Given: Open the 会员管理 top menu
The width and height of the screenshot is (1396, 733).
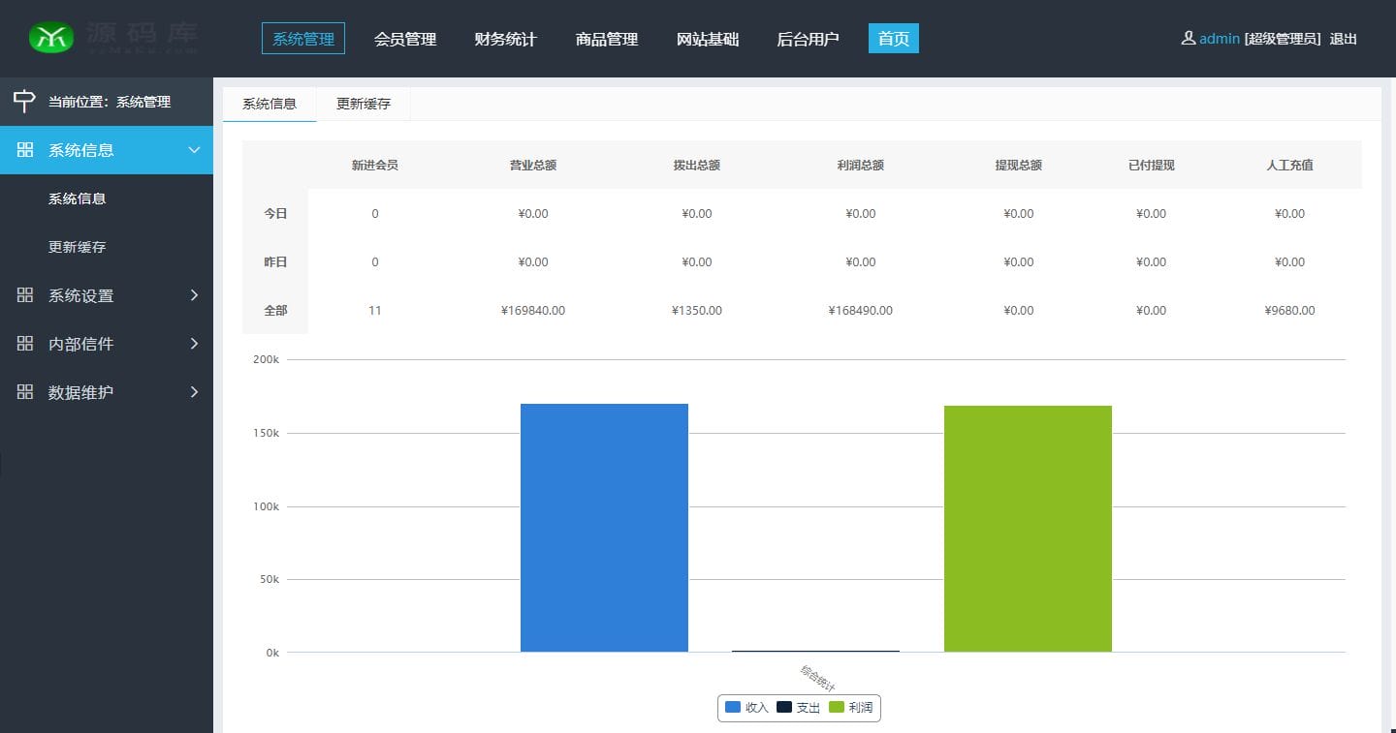Looking at the screenshot, I should click(405, 39).
